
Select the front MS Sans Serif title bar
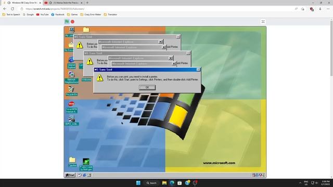(147, 70)
